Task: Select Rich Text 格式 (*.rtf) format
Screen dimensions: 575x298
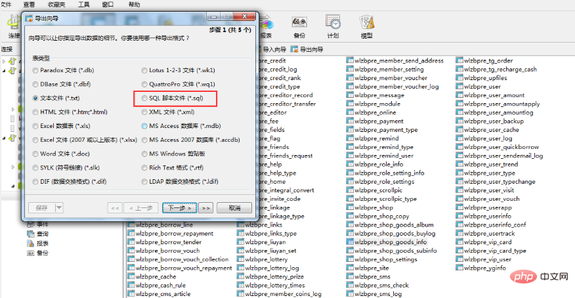Action: [x=144, y=168]
